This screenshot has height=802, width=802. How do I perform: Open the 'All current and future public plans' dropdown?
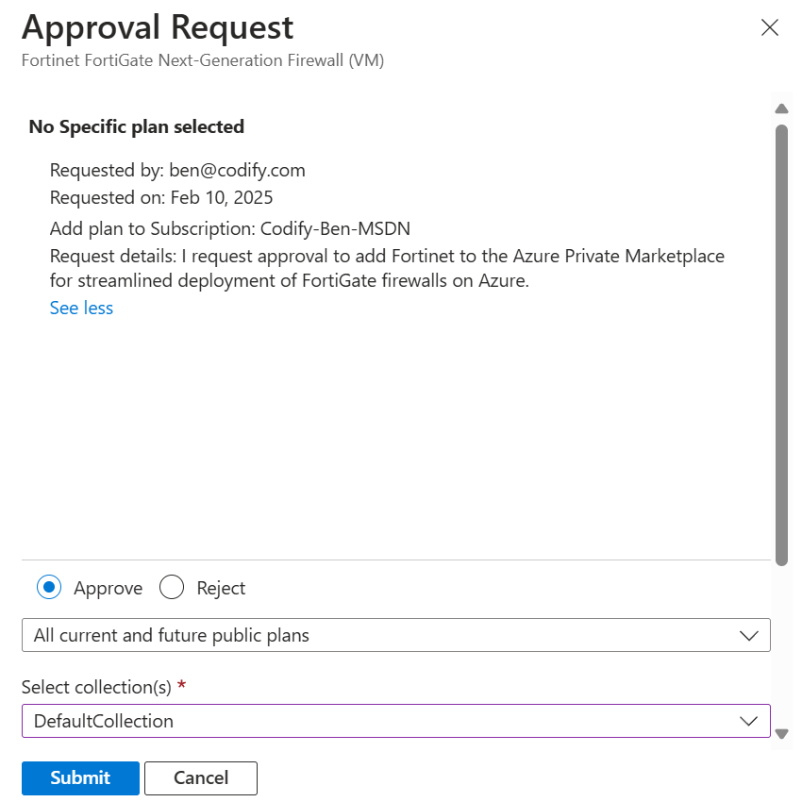[x=396, y=635]
